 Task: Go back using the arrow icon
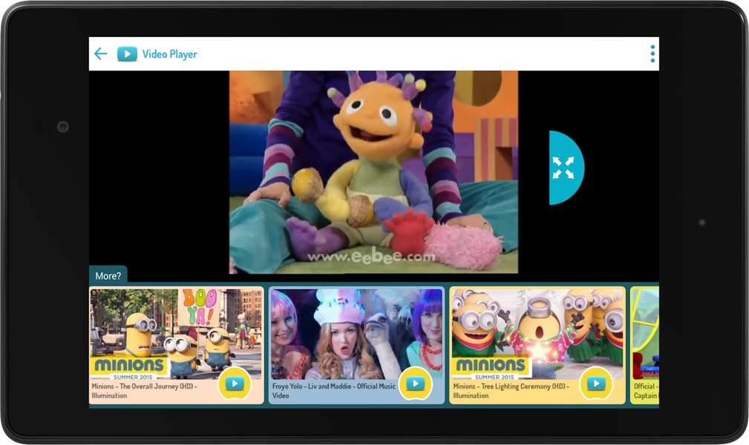101,53
